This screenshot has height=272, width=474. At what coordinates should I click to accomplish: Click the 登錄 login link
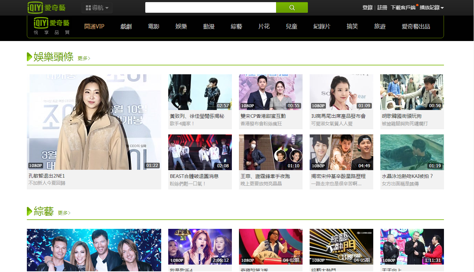(367, 8)
